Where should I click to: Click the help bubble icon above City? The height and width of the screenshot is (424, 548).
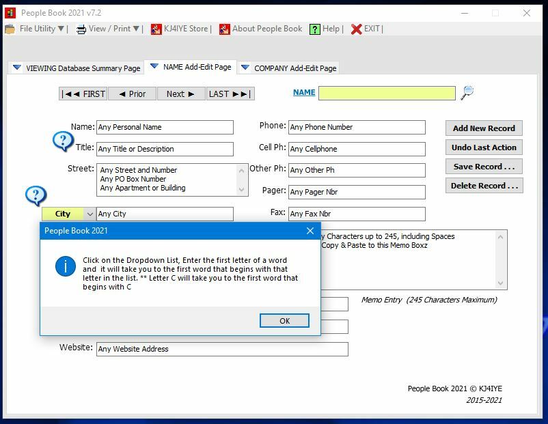tap(36, 195)
